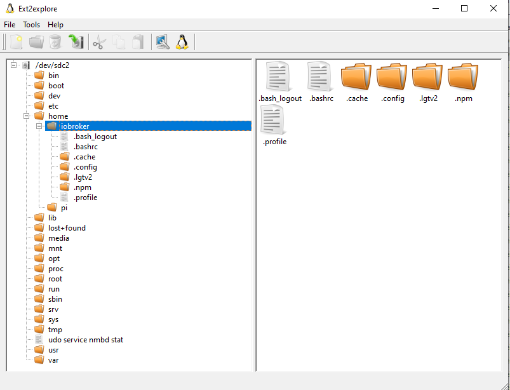Open the Tools menu
510x390 pixels.
coord(31,25)
